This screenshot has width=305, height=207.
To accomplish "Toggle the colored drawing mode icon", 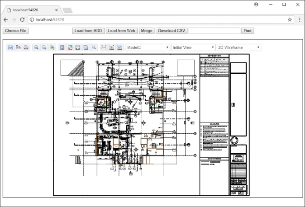I will point(70,47).
